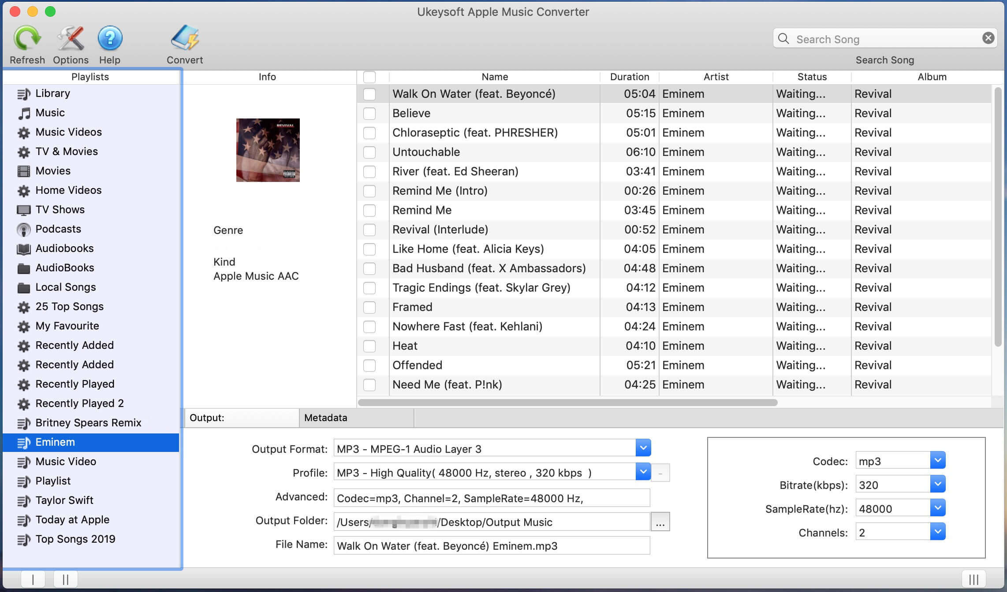Screen dimensions: 1007x592
Task: Click the horizontal scrollbar under song list
Action: [568, 403]
